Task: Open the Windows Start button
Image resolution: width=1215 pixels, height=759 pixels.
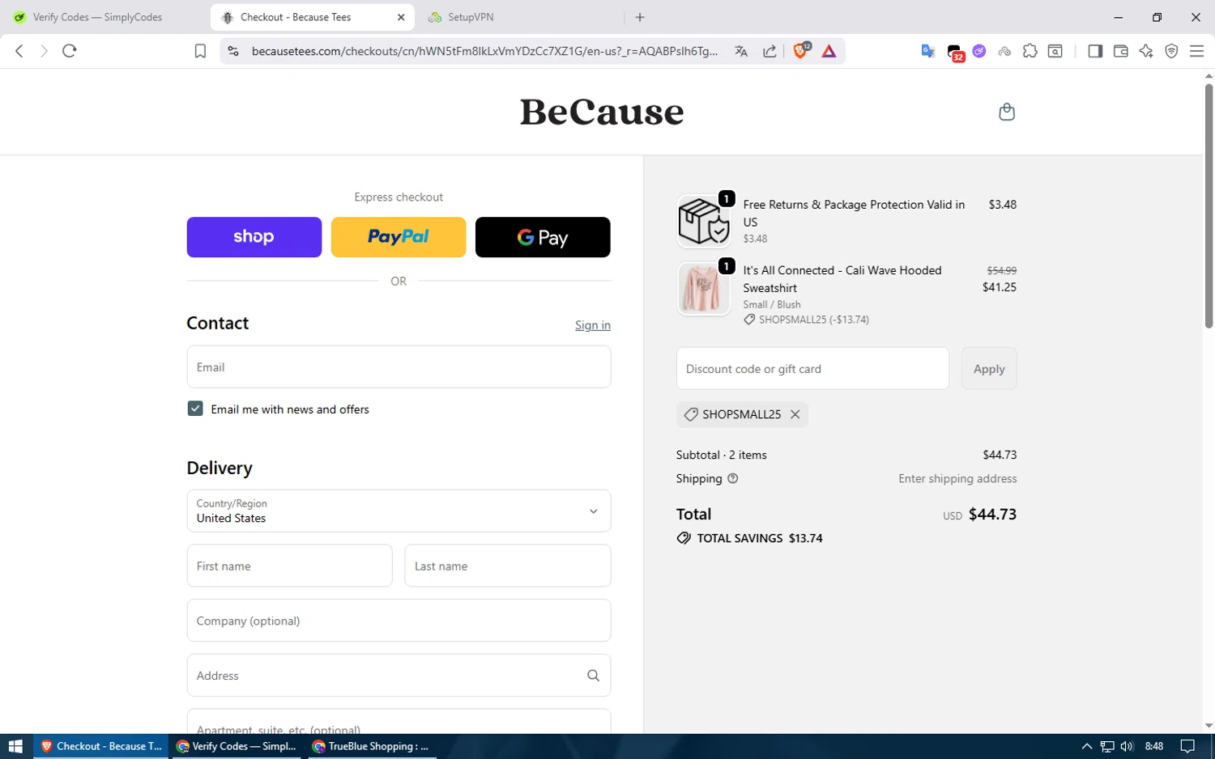Action: [15, 746]
